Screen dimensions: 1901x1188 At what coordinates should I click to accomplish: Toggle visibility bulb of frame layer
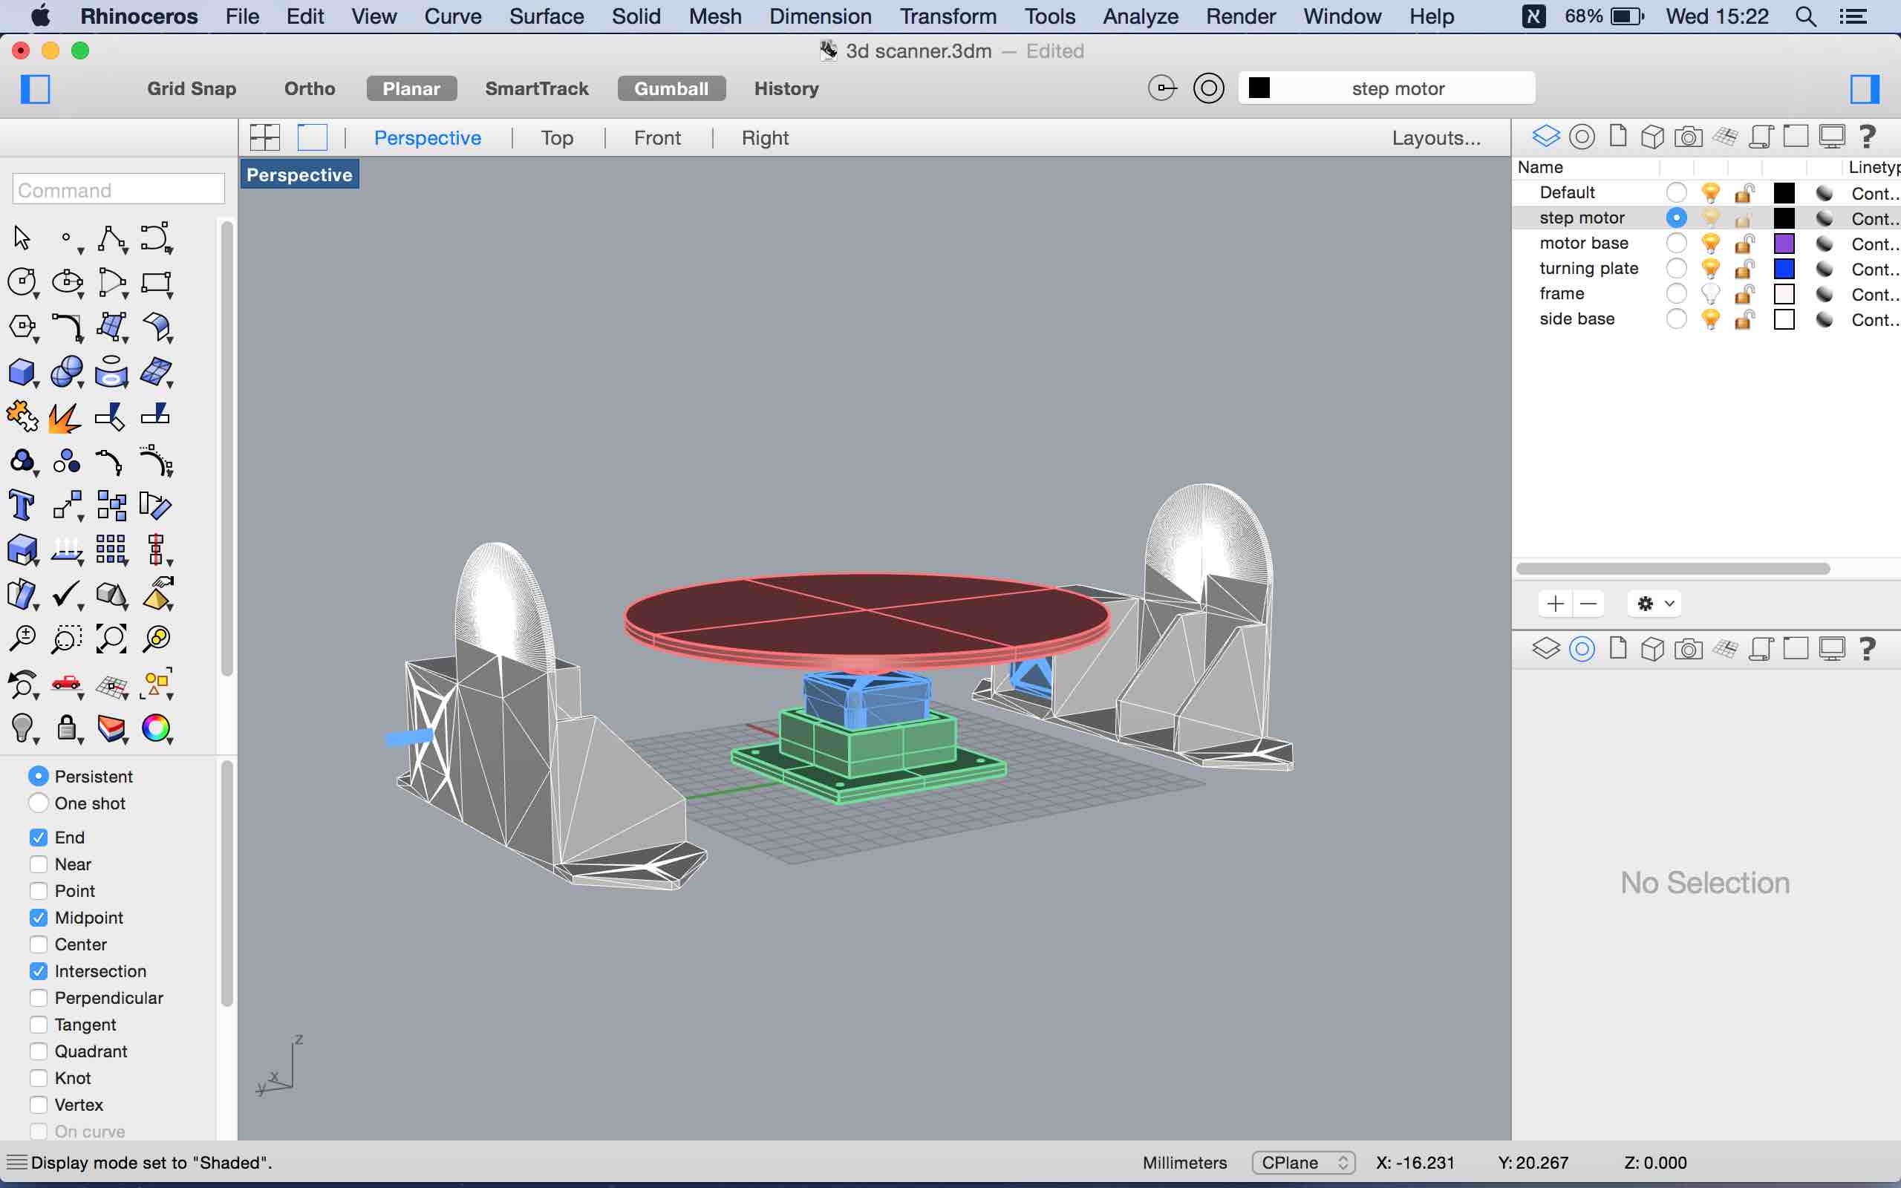click(x=1710, y=294)
